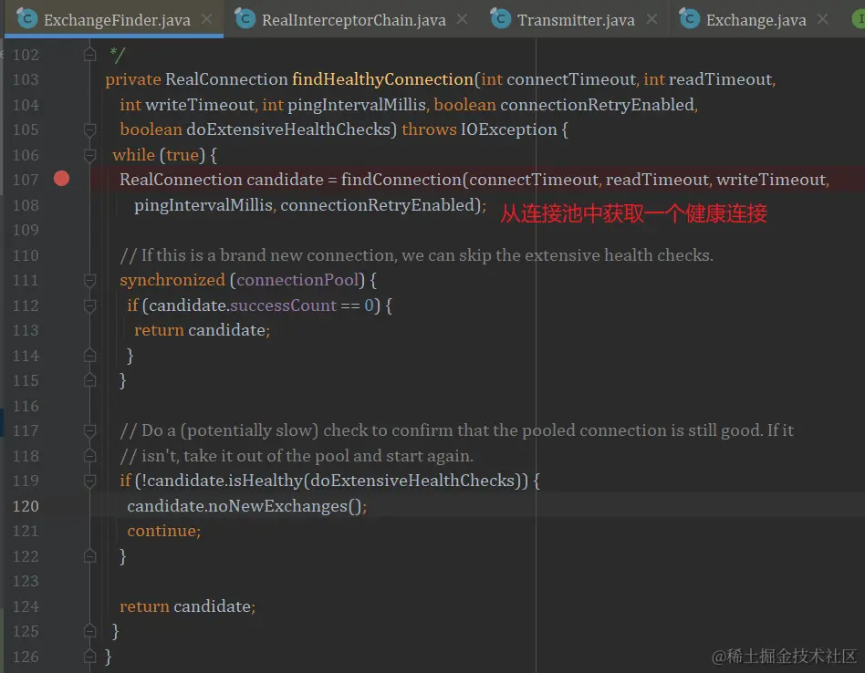865x673 pixels.
Task: Collapse the while loop fold at line 106
Action: [89, 155]
